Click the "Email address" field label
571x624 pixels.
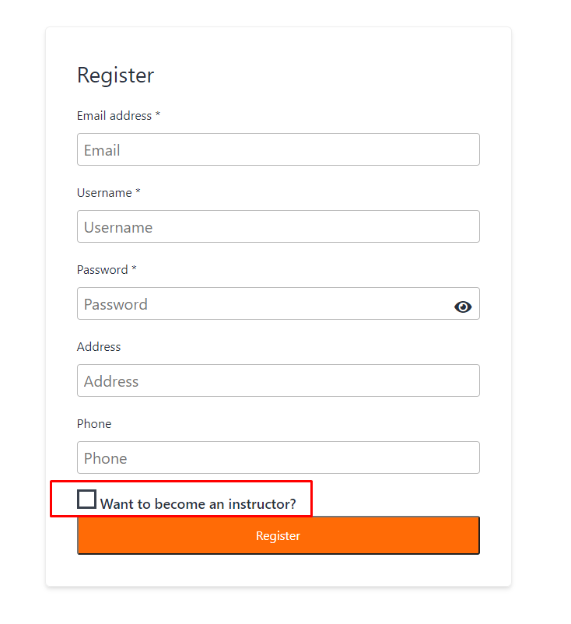114,116
